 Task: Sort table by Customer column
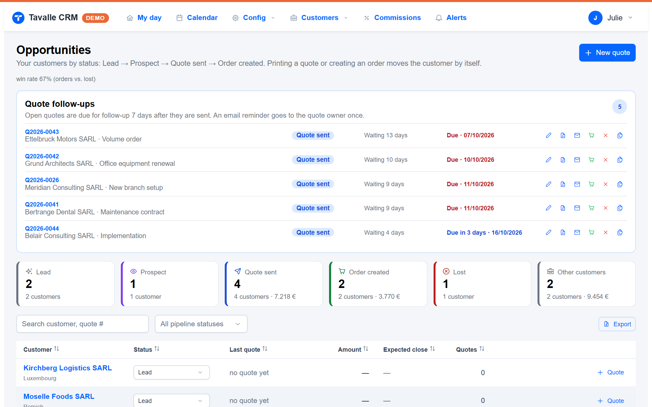41,349
